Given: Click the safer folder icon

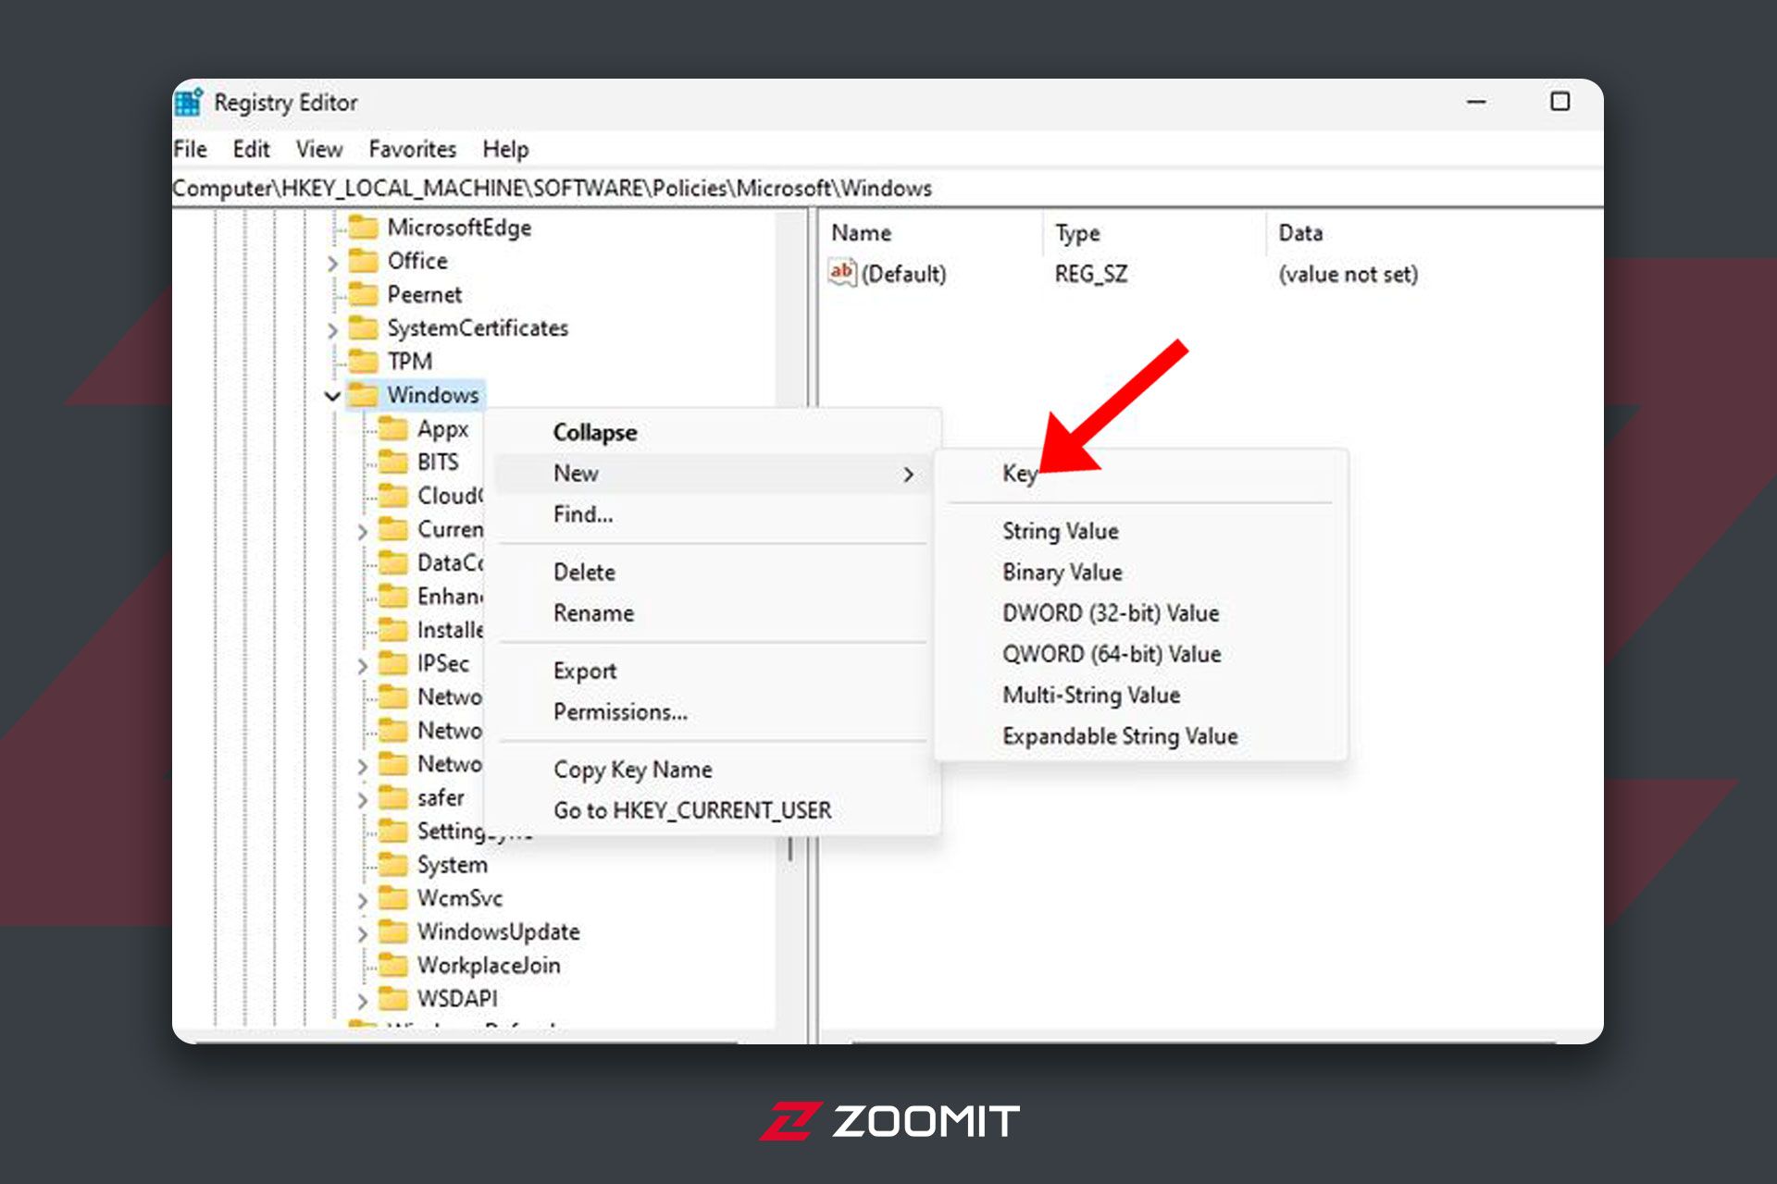Looking at the screenshot, I should click(x=393, y=797).
